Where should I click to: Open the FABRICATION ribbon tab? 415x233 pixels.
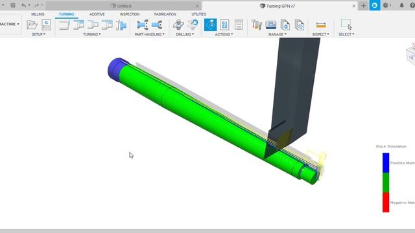point(165,14)
